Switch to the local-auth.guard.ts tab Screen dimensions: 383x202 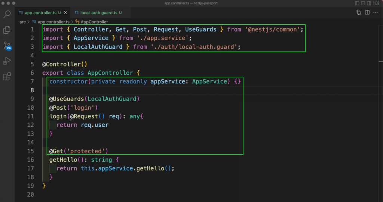coord(99,13)
